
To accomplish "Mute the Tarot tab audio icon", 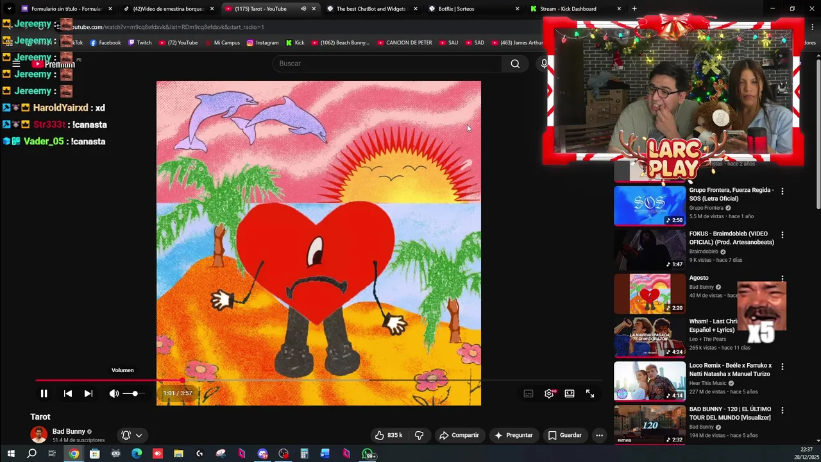I will (303, 9).
